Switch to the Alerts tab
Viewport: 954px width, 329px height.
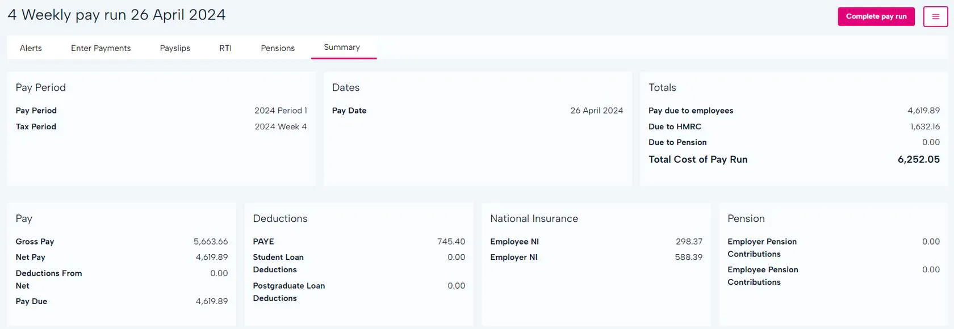pyautogui.click(x=31, y=48)
